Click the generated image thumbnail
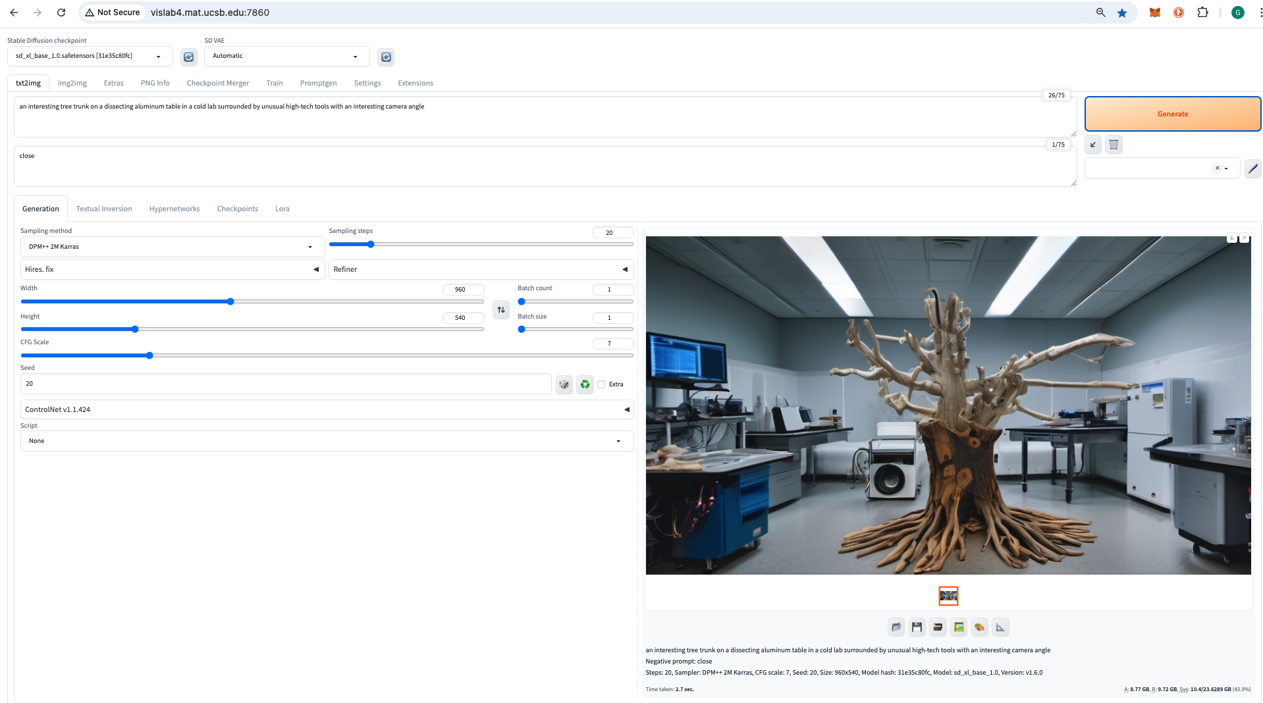Viewport: 1263px width, 703px height. [x=948, y=596]
